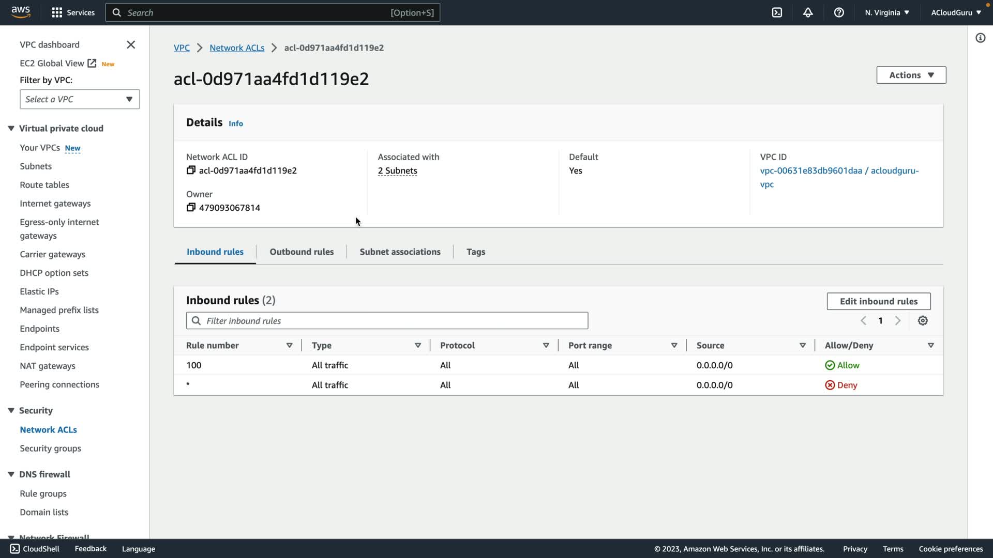Open the 2 Subnets link

pyautogui.click(x=397, y=171)
